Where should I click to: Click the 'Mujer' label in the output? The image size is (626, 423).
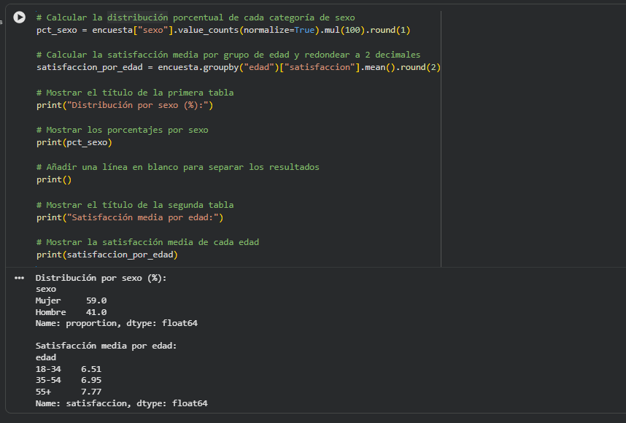point(48,300)
